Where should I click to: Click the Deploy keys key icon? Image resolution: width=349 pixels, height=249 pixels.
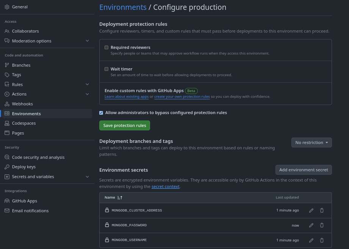point(7,167)
